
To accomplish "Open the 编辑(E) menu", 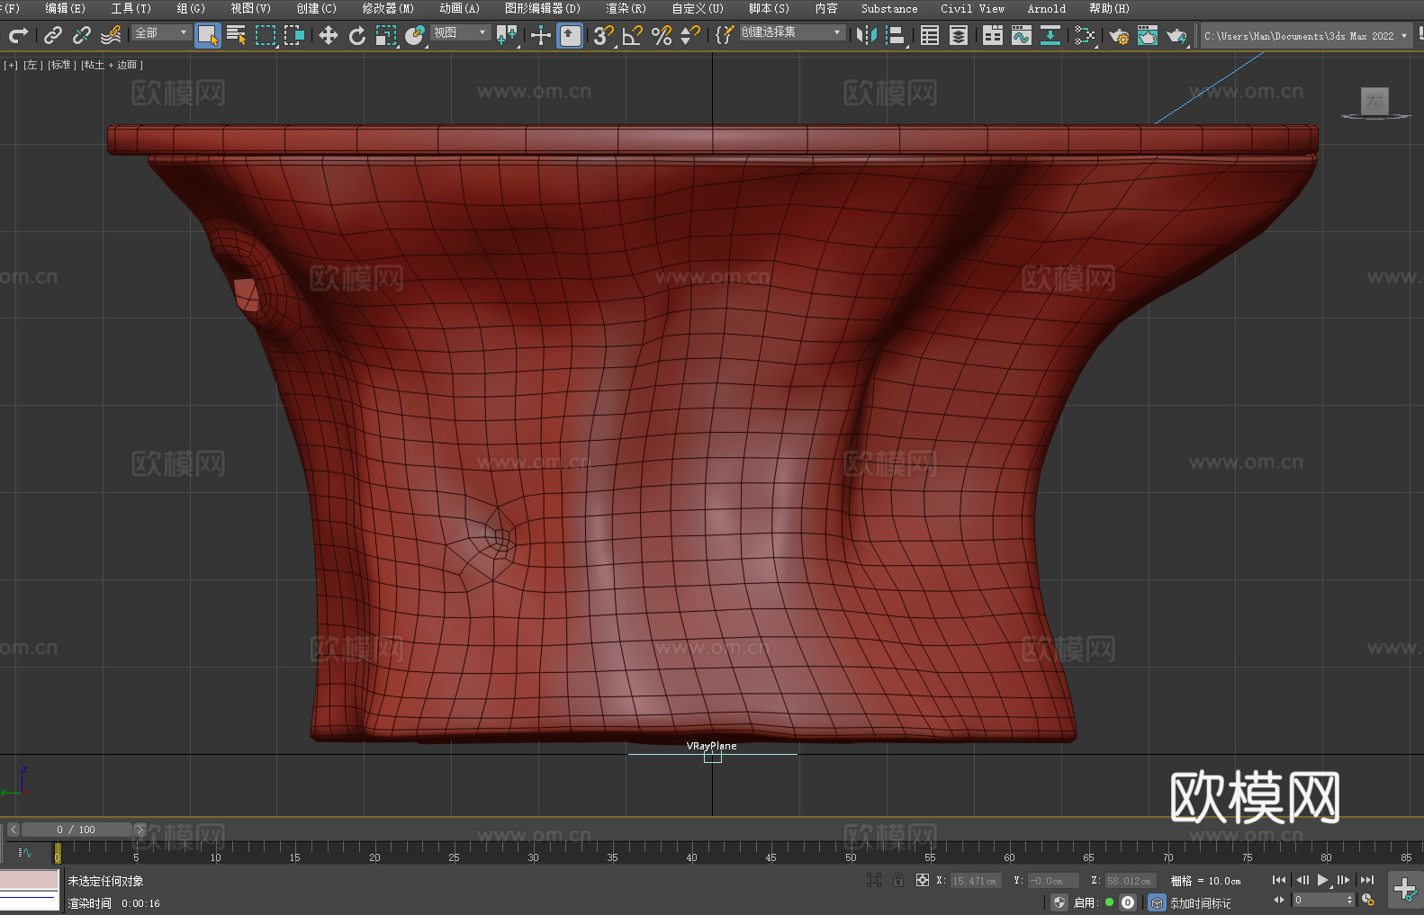I will click(x=65, y=8).
